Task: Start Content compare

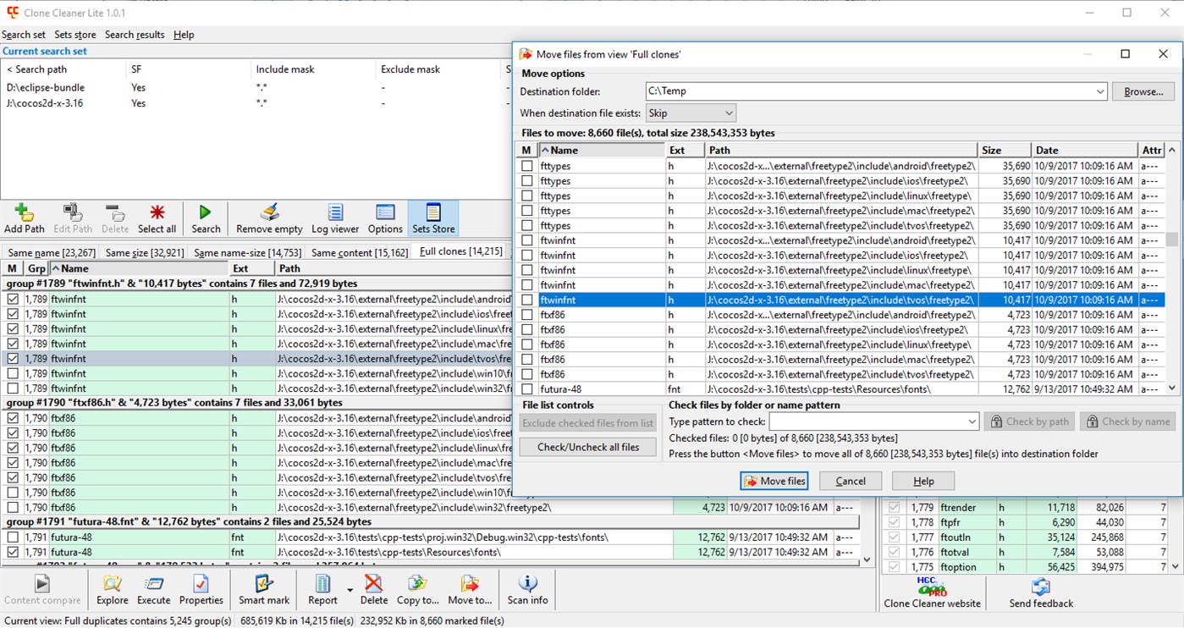Action: pos(42,589)
